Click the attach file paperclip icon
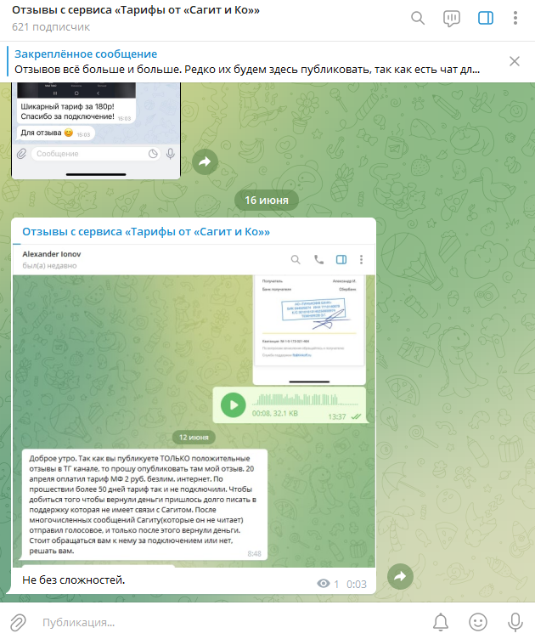The image size is (535, 639). click(18, 622)
